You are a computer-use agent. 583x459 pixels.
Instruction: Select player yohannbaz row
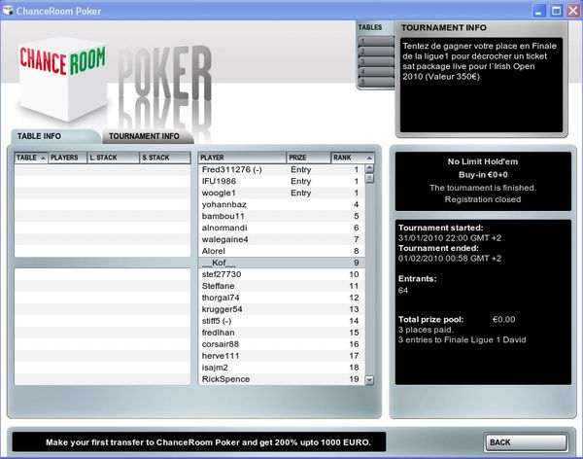(282, 204)
